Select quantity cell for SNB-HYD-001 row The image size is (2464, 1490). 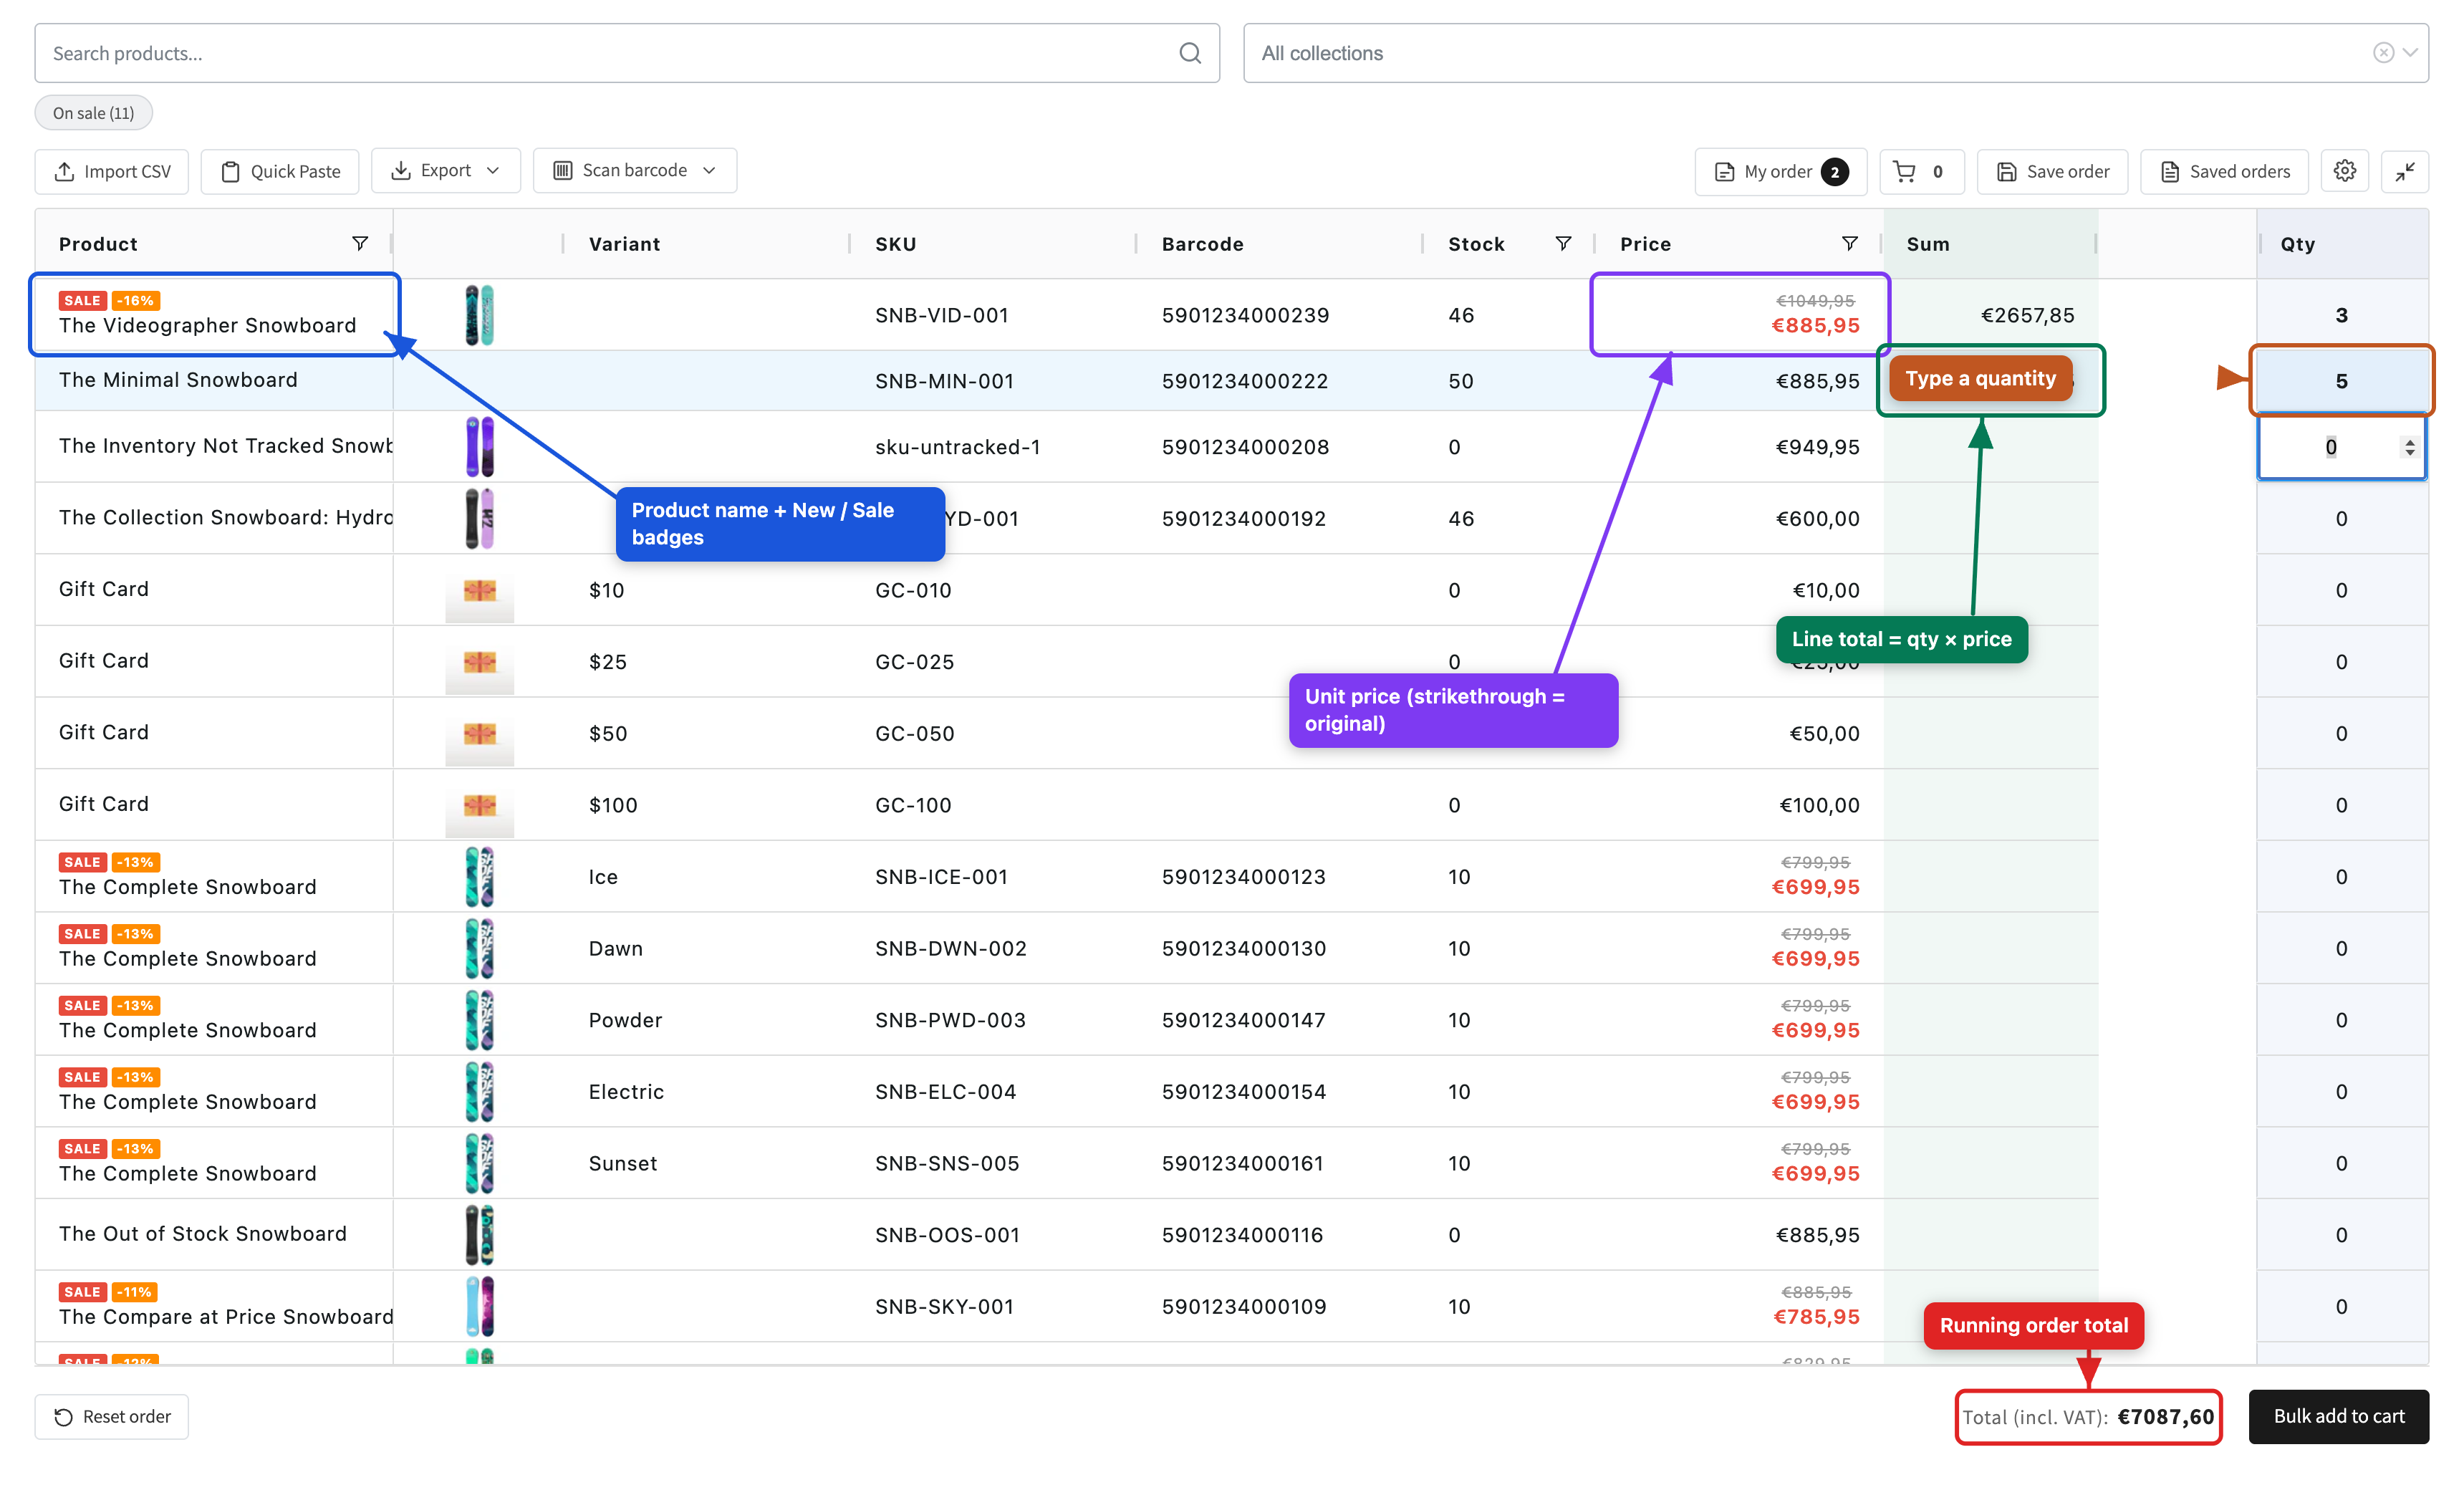coord(2341,518)
